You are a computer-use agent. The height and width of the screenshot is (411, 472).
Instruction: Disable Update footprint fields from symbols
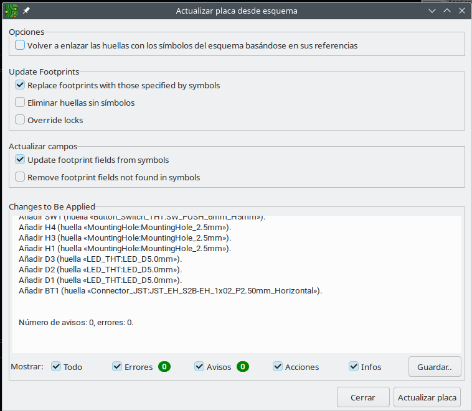21,160
